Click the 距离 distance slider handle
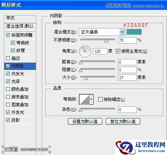Image resolution: width=167 pixels, height=155 pixels. coord(80,62)
